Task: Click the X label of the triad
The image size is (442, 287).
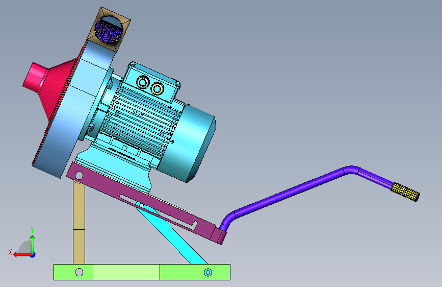Action: point(10,252)
